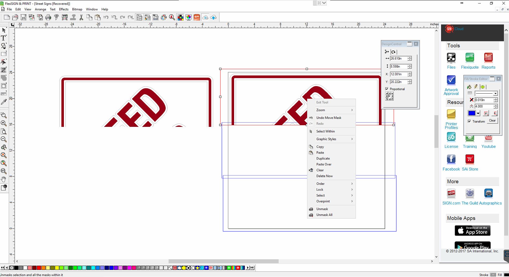Click the horizontal canvas scrollbar thumb
Viewport: 509px width, 277px height.
click(223, 261)
